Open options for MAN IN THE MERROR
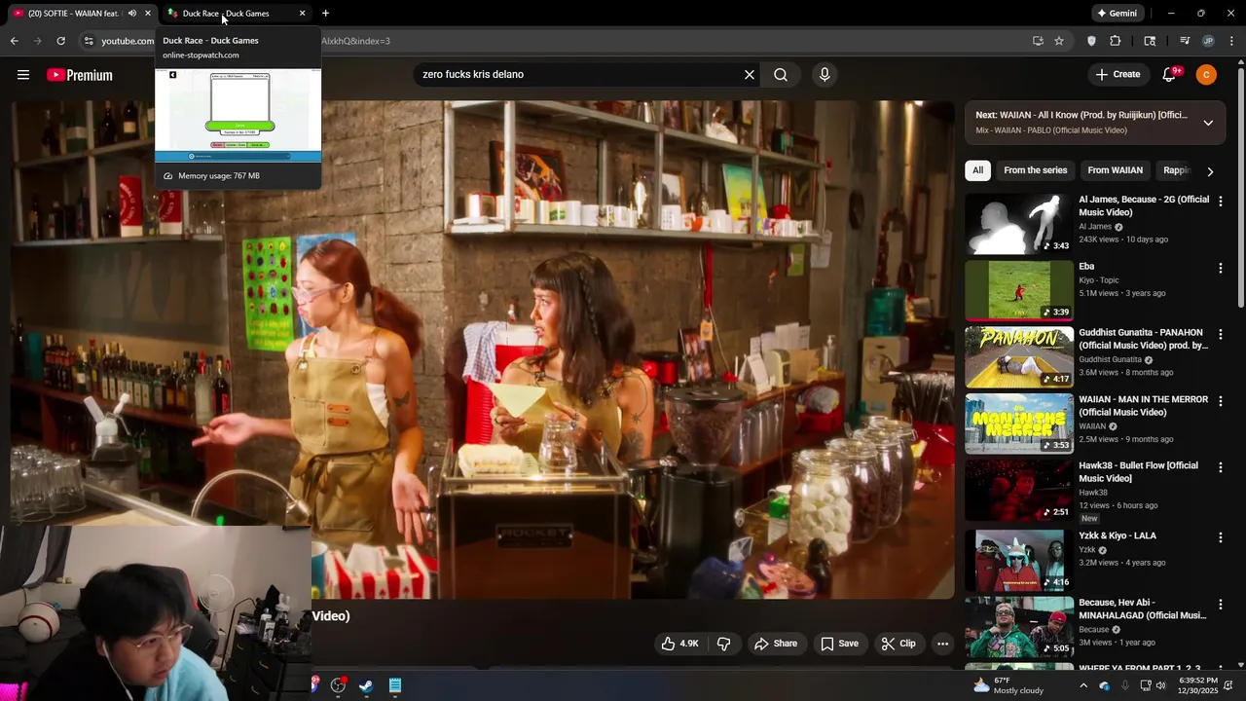1246x701 pixels. 1221,401
